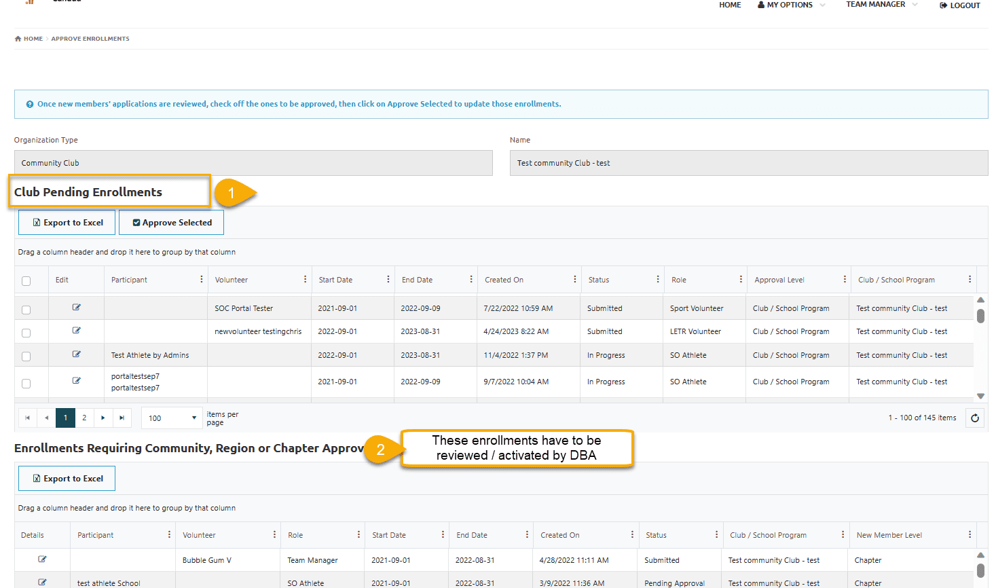
Task: Click the pending grid vertical scrollbar thumb
Action: tap(980, 316)
